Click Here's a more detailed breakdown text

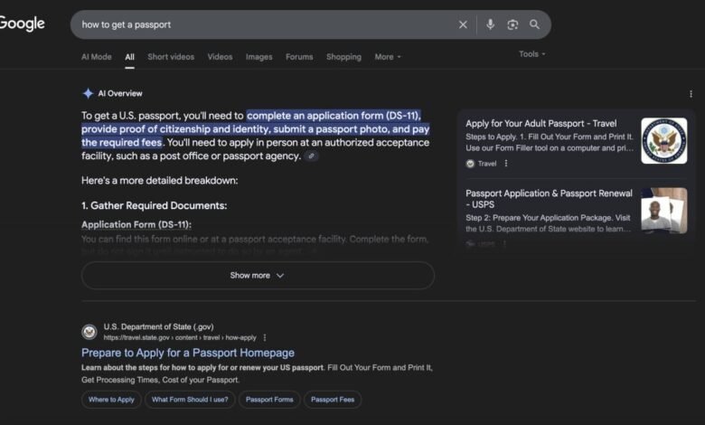point(160,180)
